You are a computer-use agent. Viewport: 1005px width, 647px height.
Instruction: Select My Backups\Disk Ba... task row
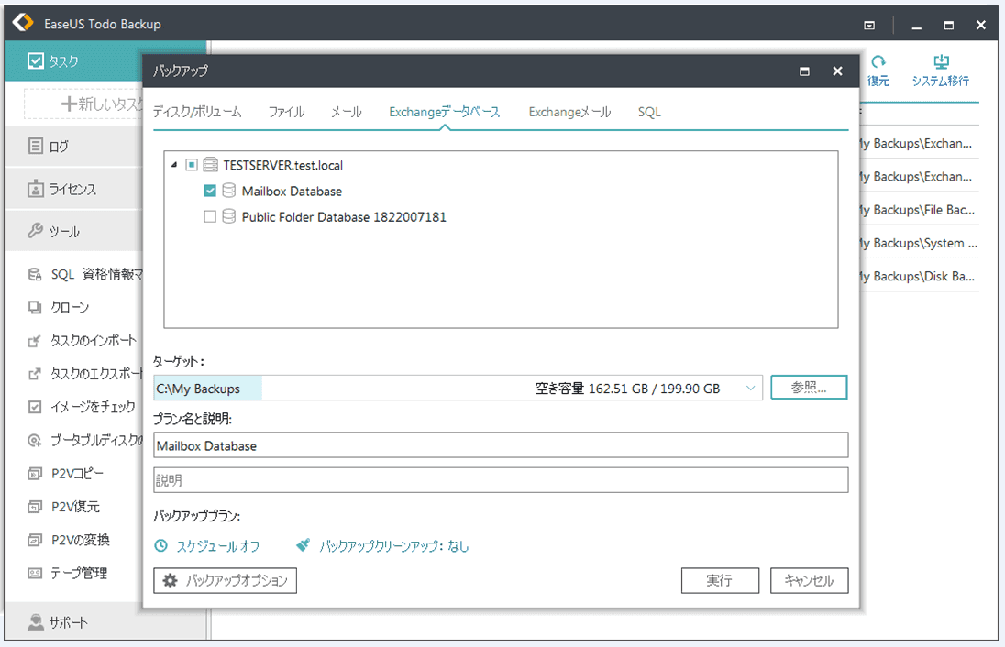pos(919,277)
